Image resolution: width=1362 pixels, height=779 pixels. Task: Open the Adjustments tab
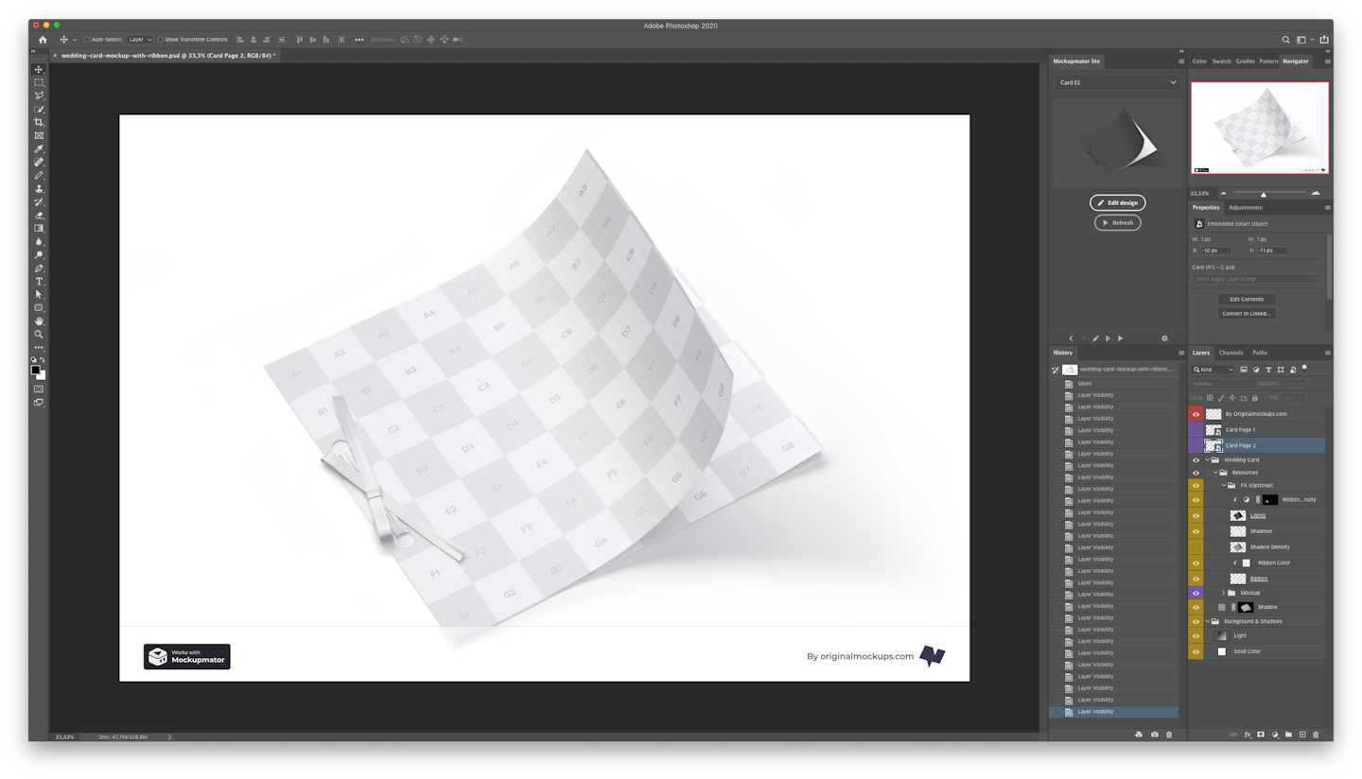pyautogui.click(x=1245, y=207)
